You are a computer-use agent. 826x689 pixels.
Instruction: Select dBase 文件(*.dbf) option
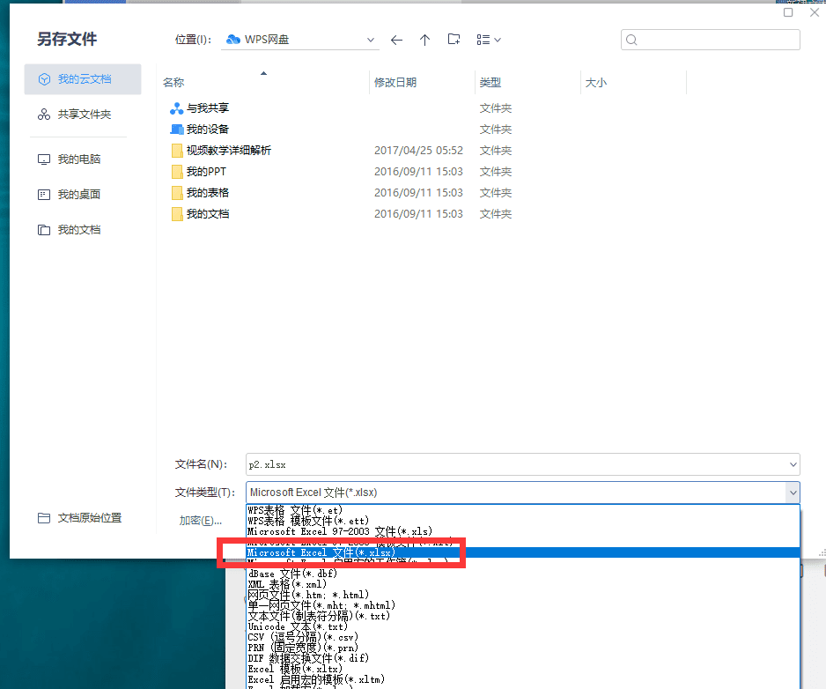[x=292, y=574]
